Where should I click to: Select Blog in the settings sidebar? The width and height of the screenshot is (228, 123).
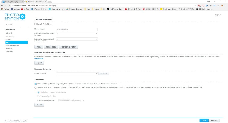(17, 43)
